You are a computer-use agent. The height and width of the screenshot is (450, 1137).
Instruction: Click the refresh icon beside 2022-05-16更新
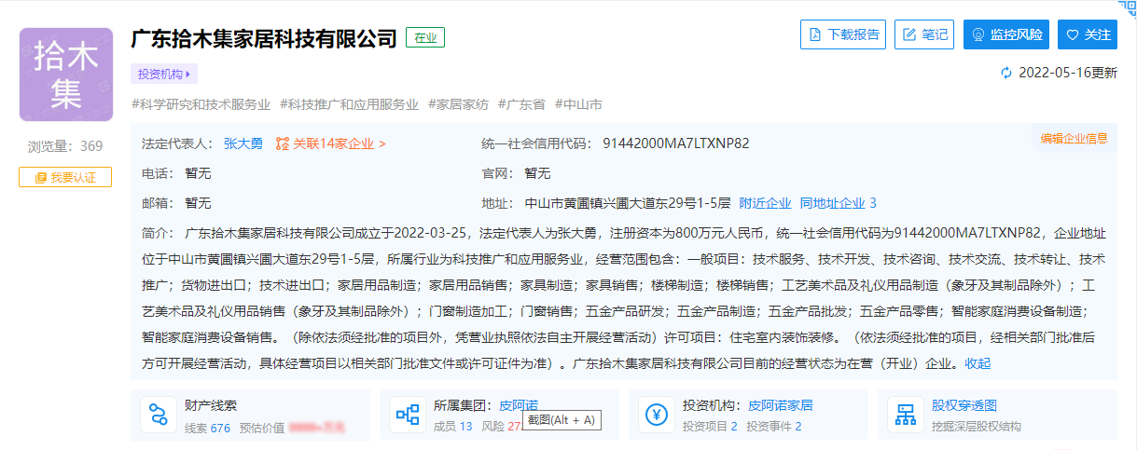1006,73
